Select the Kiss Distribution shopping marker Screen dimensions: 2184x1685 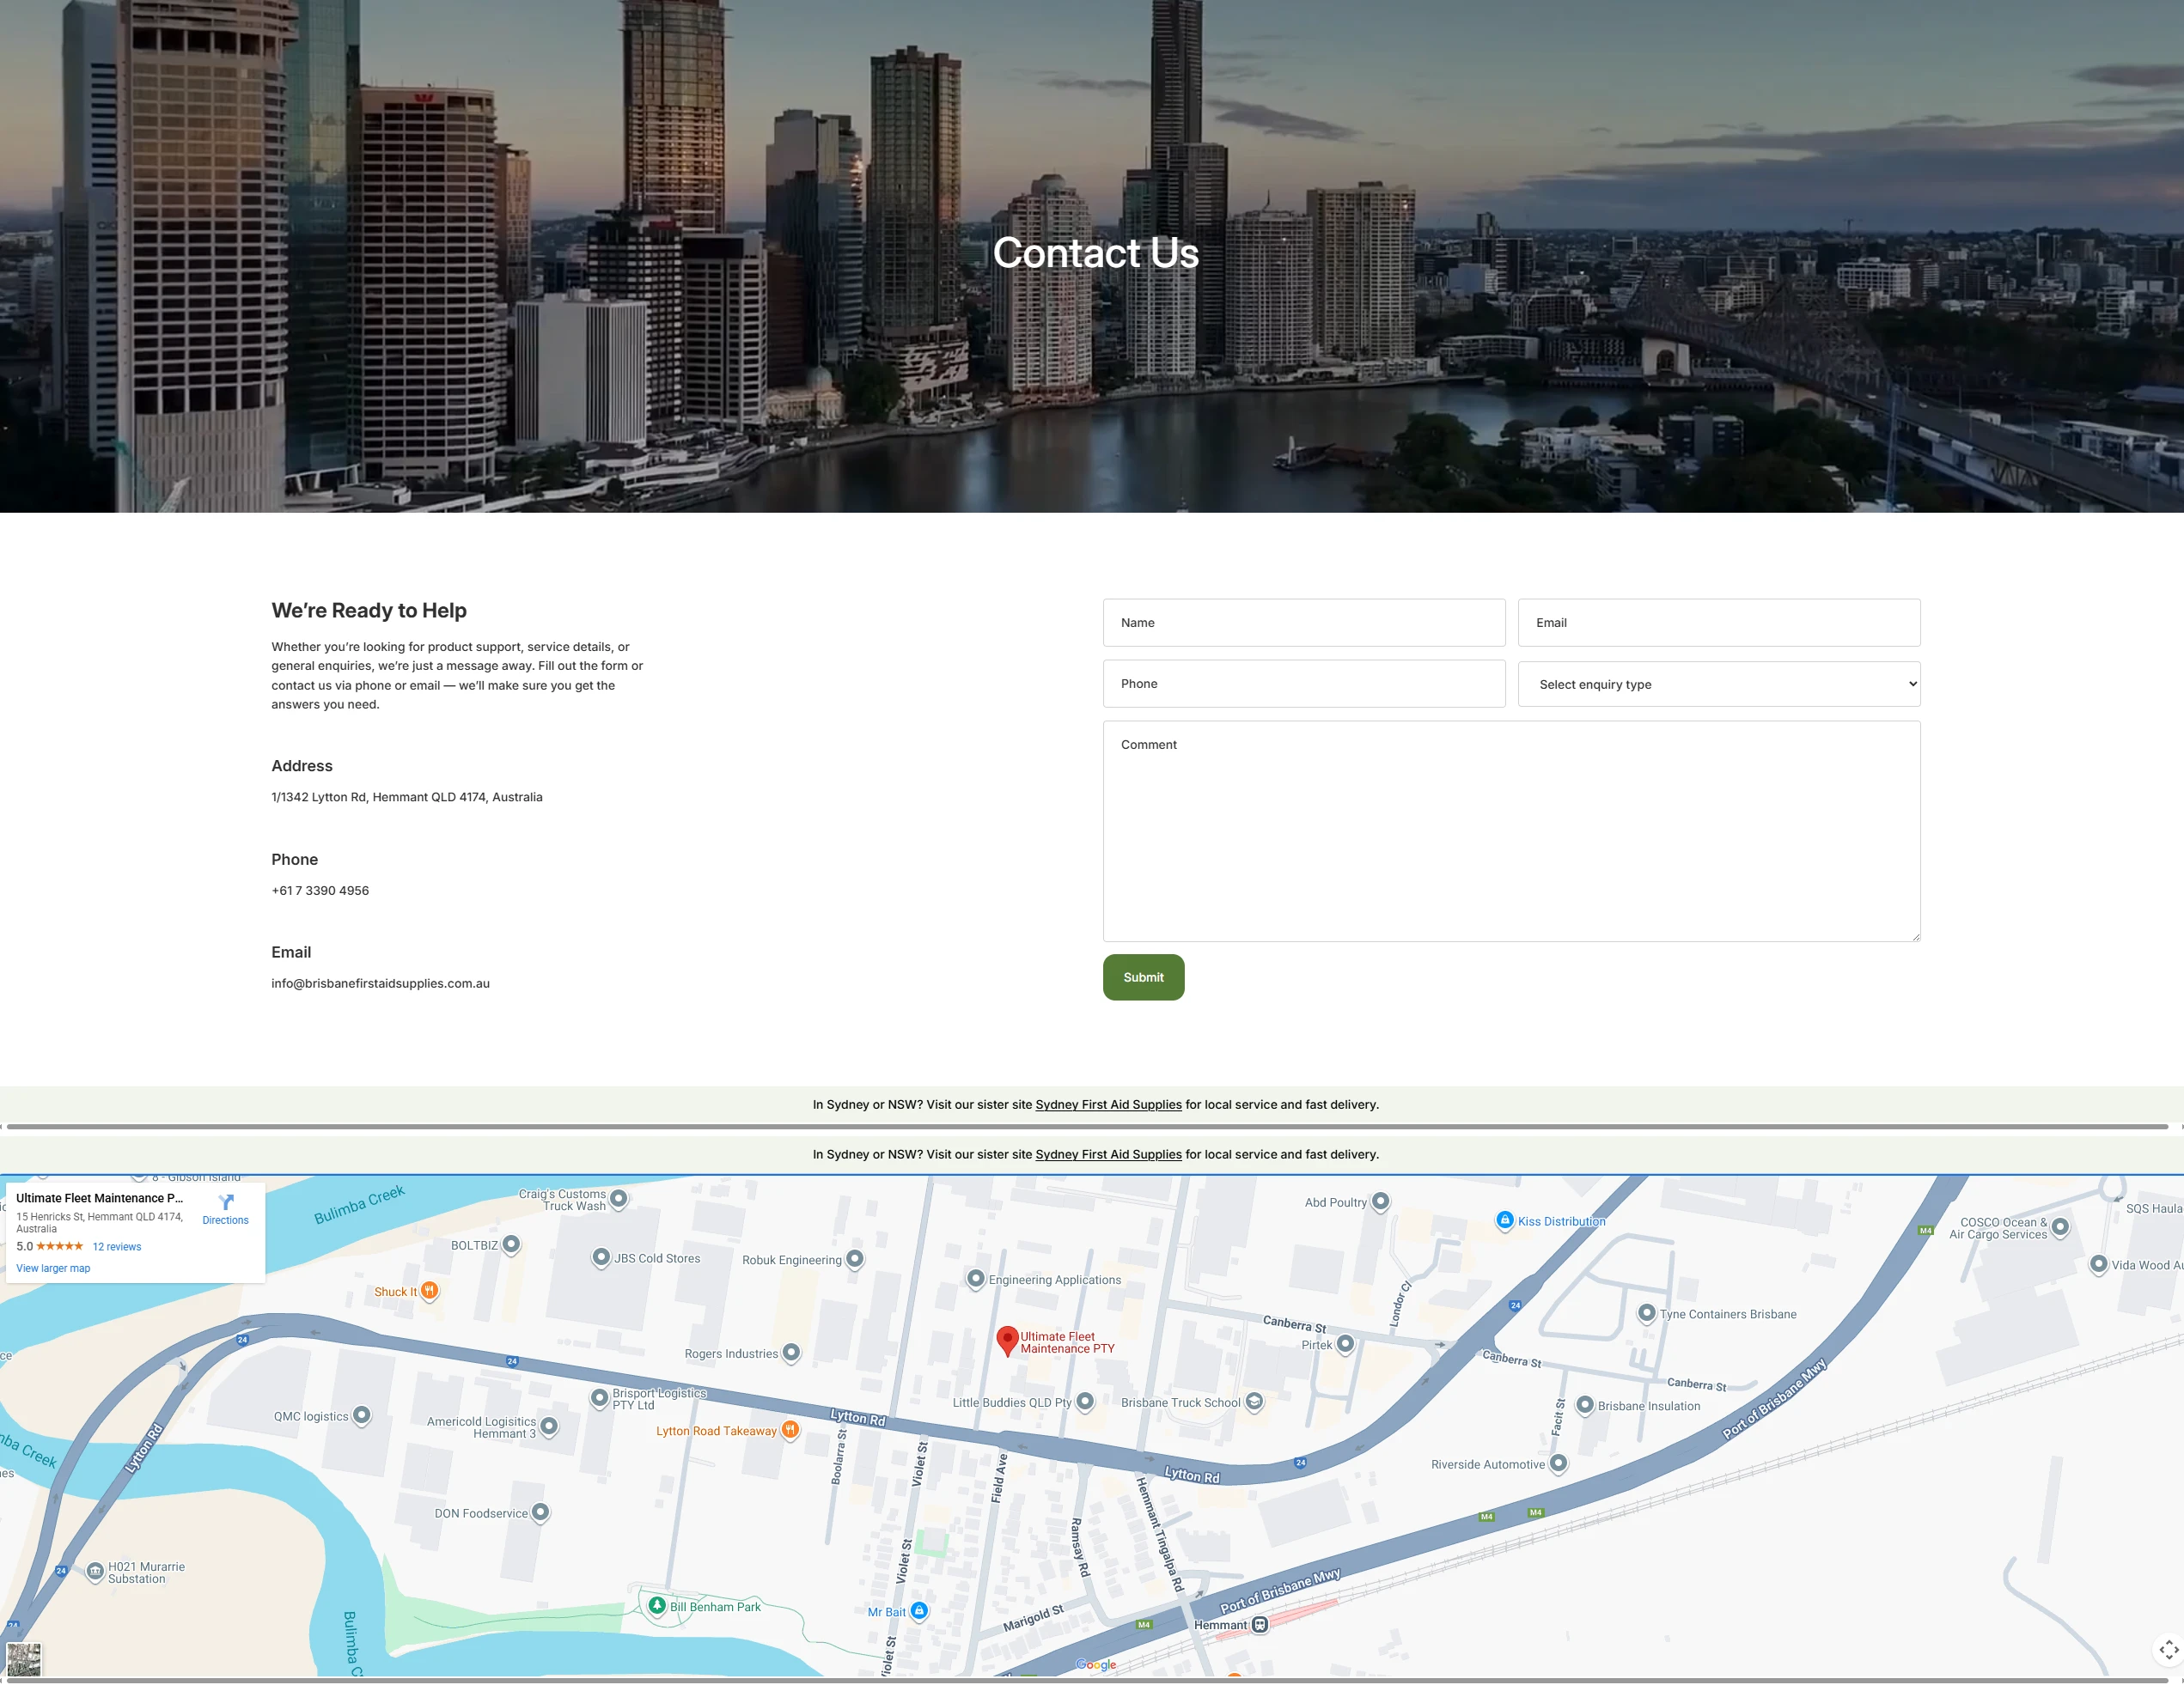pyautogui.click(x=1505, y=1220)
